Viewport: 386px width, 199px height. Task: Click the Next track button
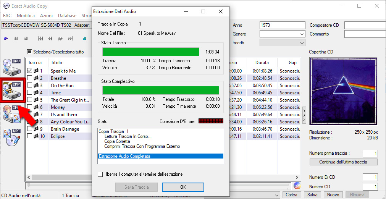[x=70, y=39]
